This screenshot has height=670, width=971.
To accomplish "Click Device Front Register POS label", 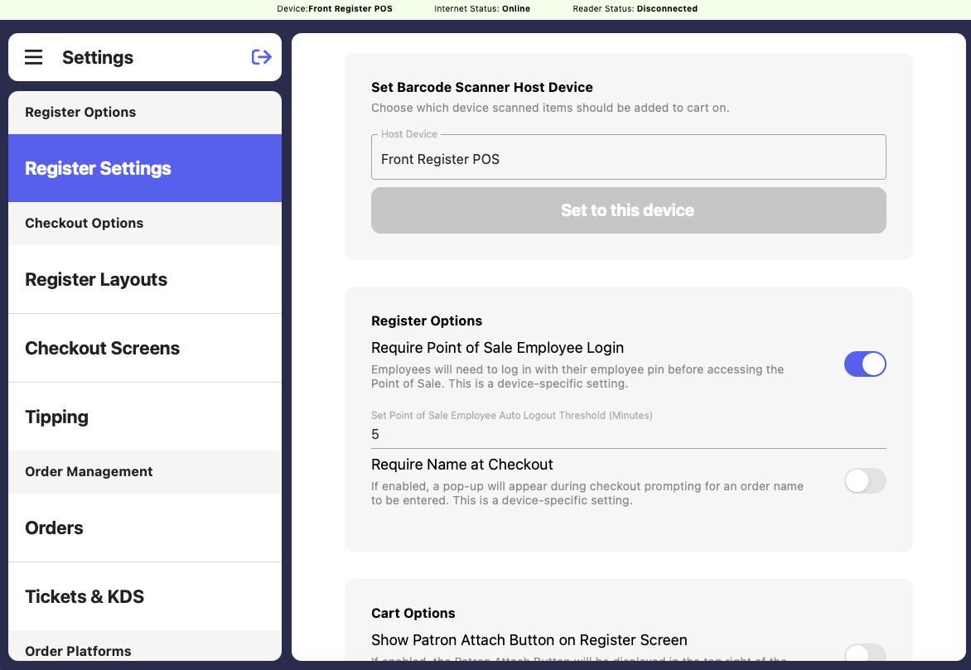I will pyautogui.click(x=335, y=8).
